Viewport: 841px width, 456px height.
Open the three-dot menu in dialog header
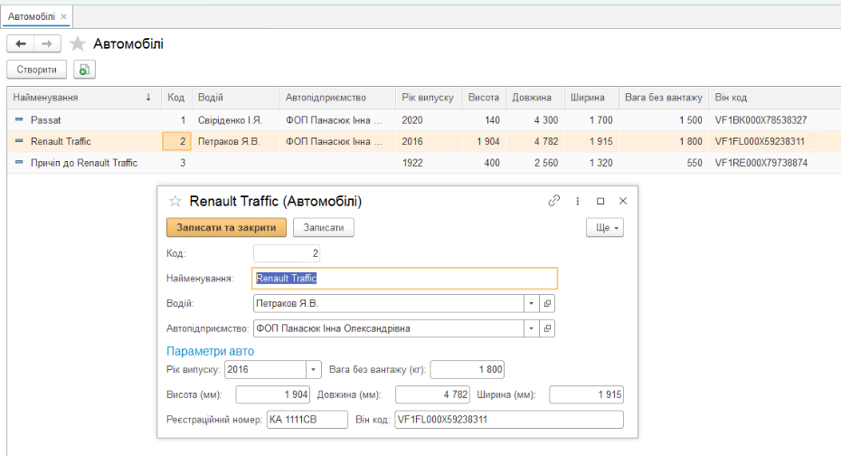[x=578, y=201]
